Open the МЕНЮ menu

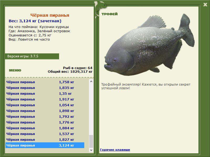[x=15, y=70]
